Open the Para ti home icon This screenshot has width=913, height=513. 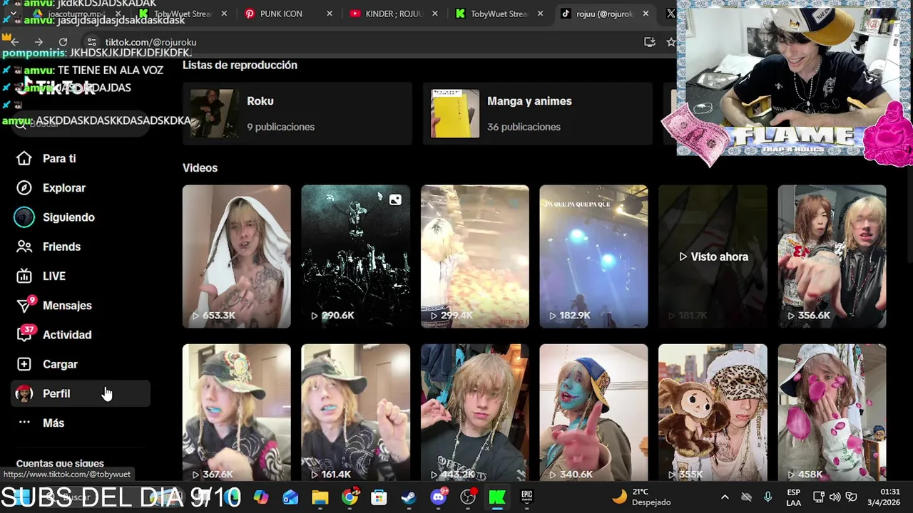point(24,158)
